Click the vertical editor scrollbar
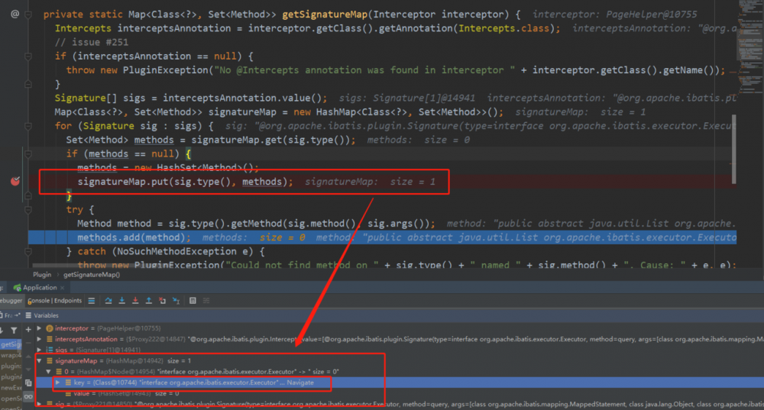The height and width of the screenshot is (410, 764). [733, 149]
